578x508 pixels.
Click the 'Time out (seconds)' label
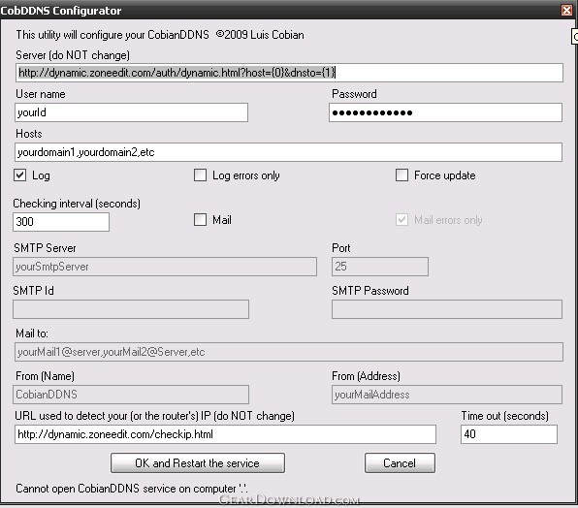pyautogui.click(x=504, y=416)
